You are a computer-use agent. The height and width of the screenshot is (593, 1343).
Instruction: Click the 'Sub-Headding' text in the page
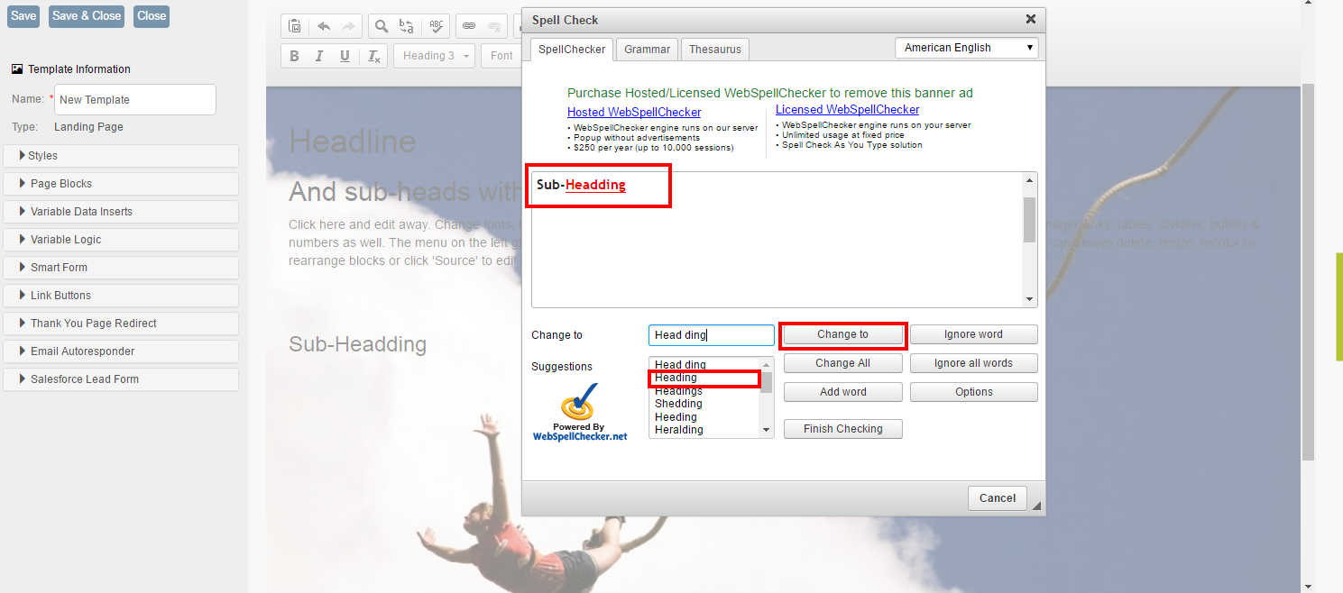[x=357, y=344]
